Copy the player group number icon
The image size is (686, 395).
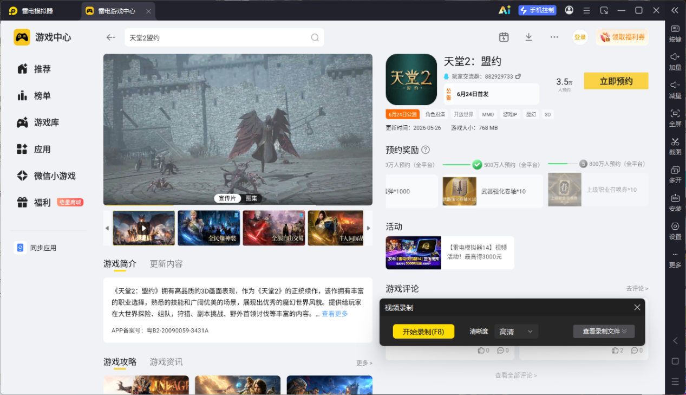518,76
